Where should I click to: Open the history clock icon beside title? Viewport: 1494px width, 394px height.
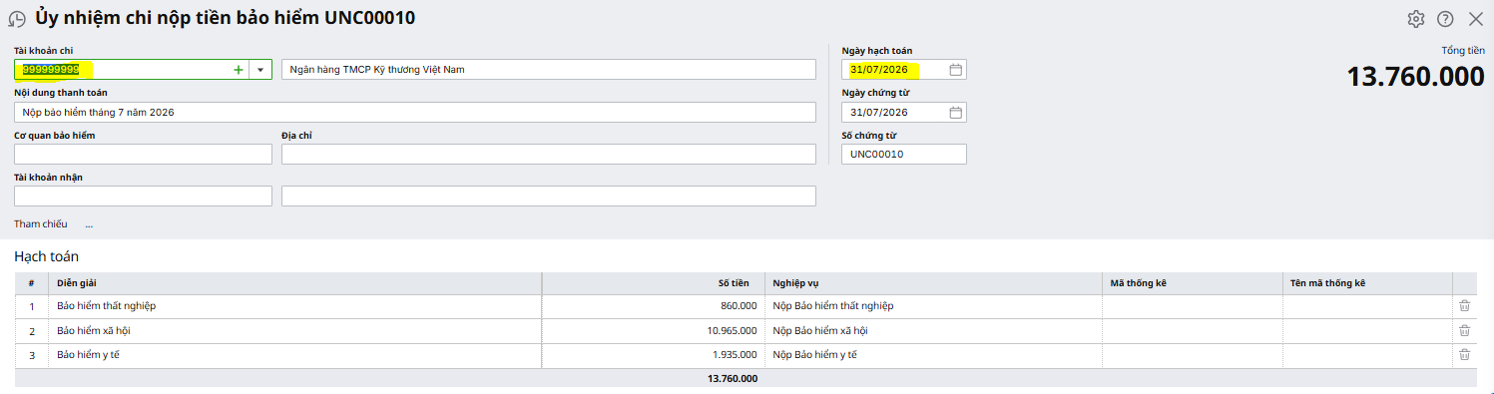[17, 19]
